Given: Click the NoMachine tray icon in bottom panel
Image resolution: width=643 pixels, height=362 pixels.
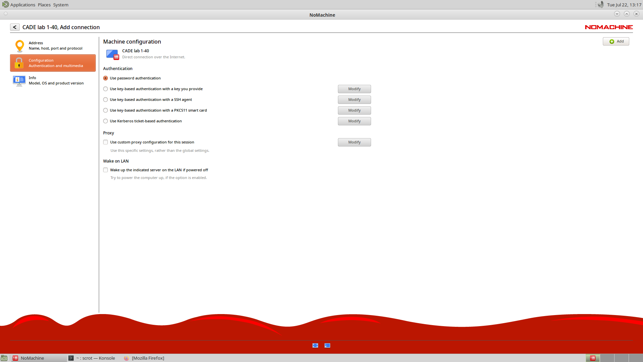Looking at the screenshot, I should (x=593, y=358).
